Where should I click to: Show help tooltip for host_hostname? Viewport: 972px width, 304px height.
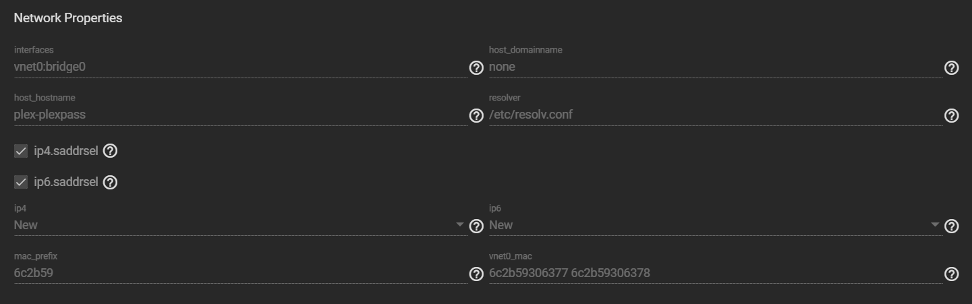(476, 115)
